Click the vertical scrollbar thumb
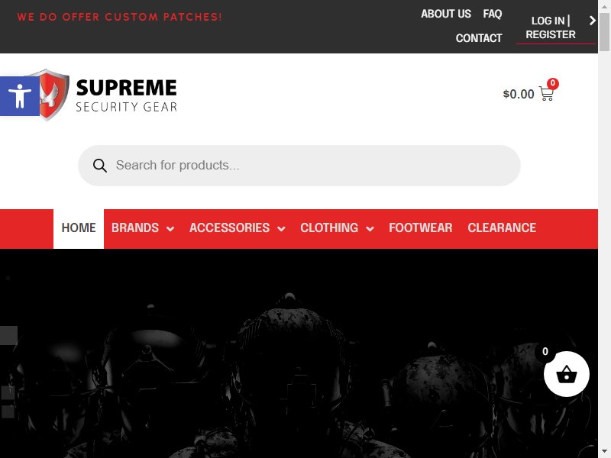This screenshot has width=611, height=458. pos(604,32)
